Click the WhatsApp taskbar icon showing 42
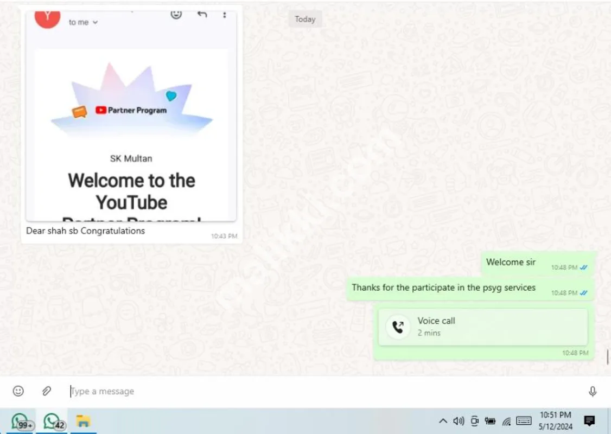 coord(53,420)
